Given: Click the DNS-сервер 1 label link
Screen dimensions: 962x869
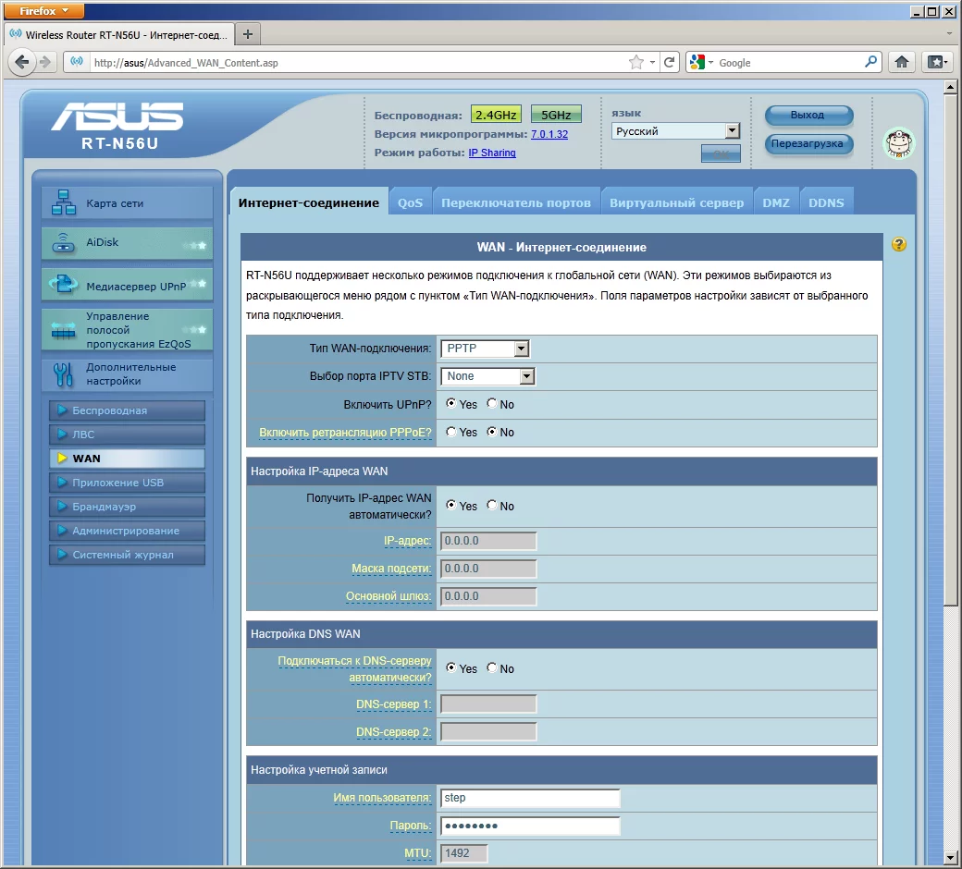Looking at the screenshot, I should [x=393, y=704].
